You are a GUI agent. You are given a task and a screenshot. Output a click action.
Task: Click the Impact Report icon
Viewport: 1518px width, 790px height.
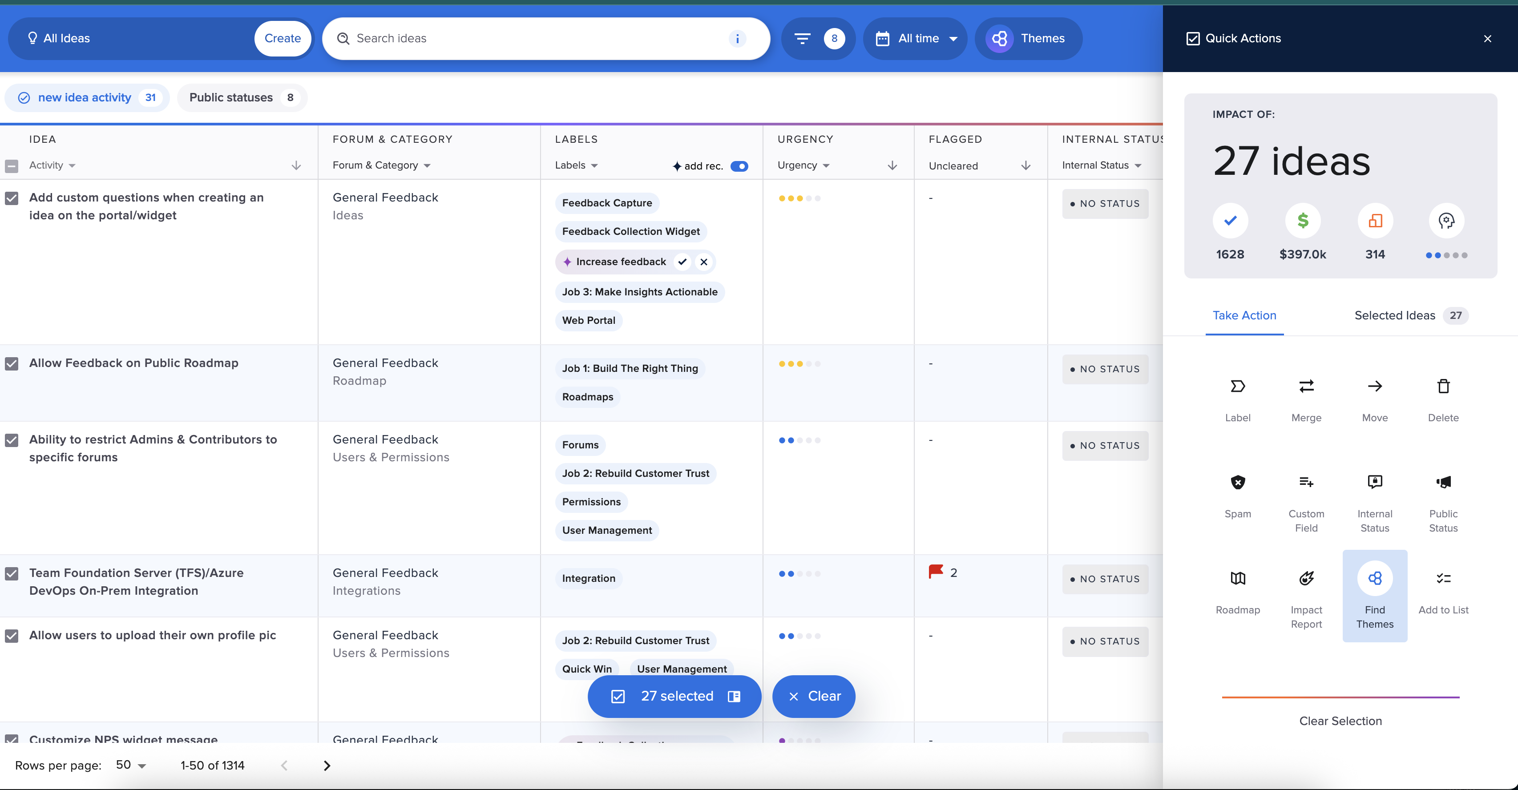pos(1306,579)
